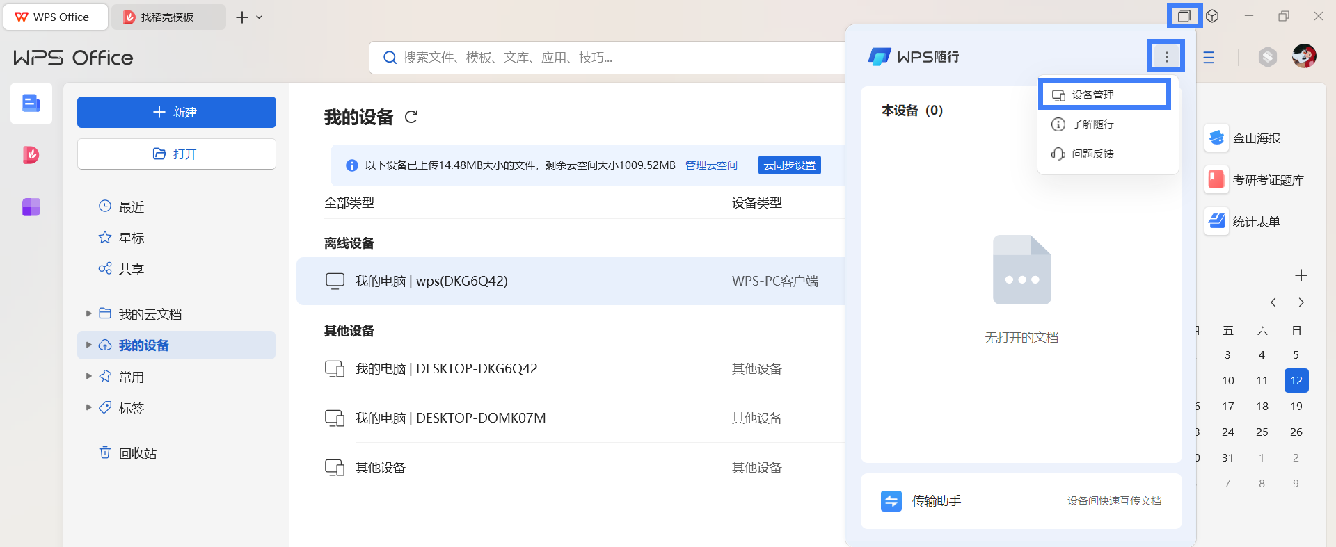
Task: Open the purple apps icon in left rail
Action: tap(31, 206)
